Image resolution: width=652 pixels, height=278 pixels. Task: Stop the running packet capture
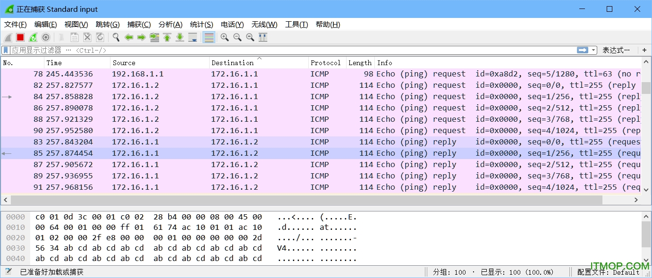[20, 37]
